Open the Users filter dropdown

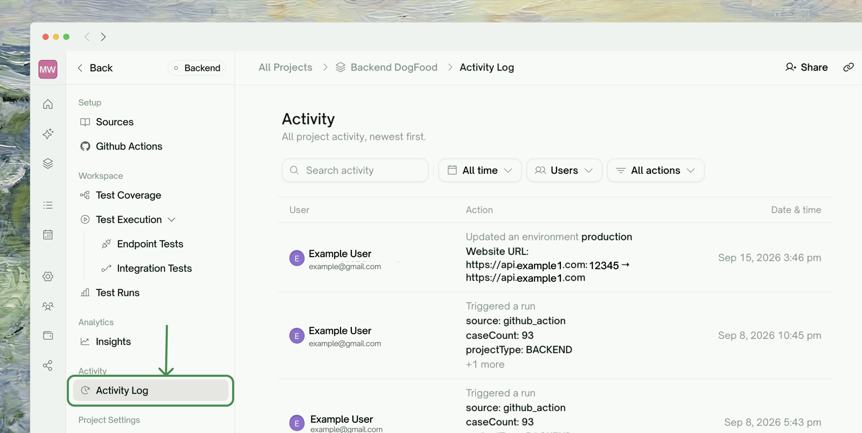click(x=564, y=171)
